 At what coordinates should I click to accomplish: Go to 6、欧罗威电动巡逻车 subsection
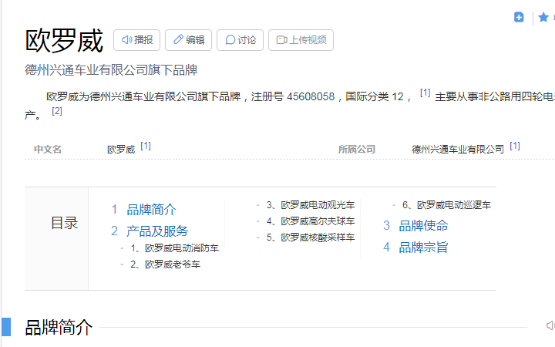click(x=446, y=205)
